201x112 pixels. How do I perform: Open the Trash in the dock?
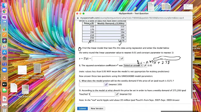(x=4, y=110)
